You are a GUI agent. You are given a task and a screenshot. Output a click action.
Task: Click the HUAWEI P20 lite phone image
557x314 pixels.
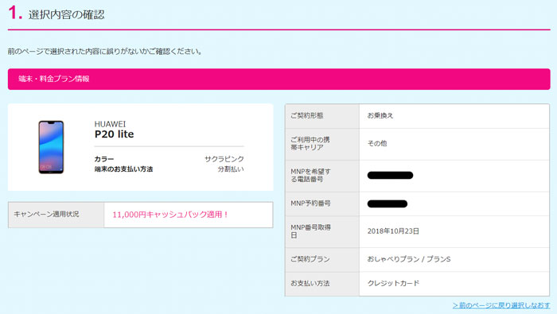[x=51, y=147]
